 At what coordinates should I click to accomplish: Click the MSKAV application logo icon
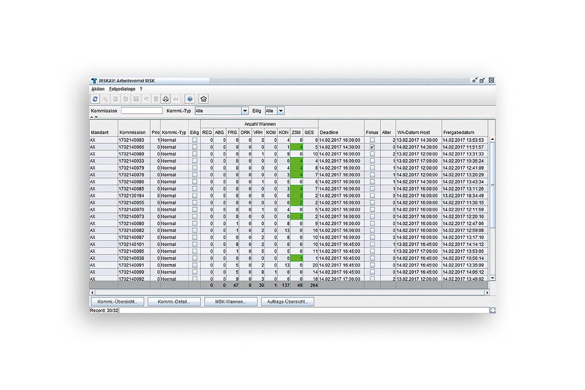pyautogui.click(x=94, y=81)
